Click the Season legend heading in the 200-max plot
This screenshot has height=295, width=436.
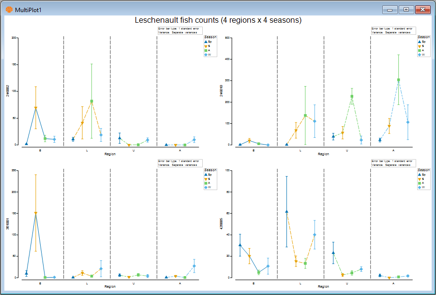click(210, 37)
